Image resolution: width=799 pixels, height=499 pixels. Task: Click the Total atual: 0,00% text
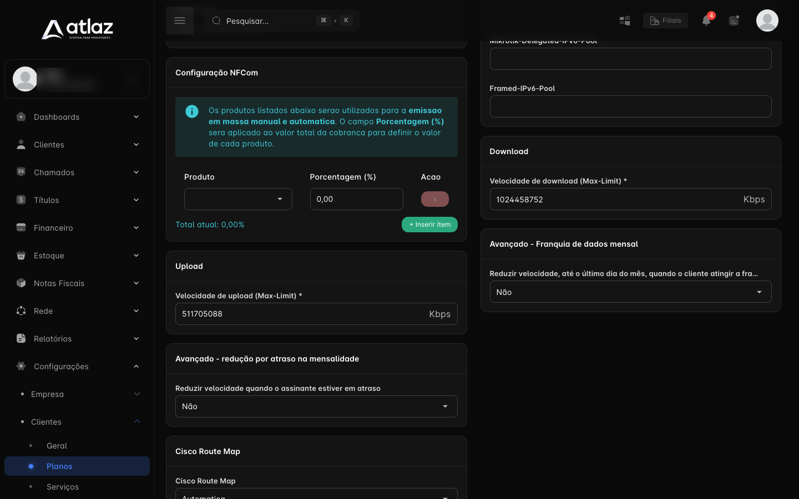(210, 225)
